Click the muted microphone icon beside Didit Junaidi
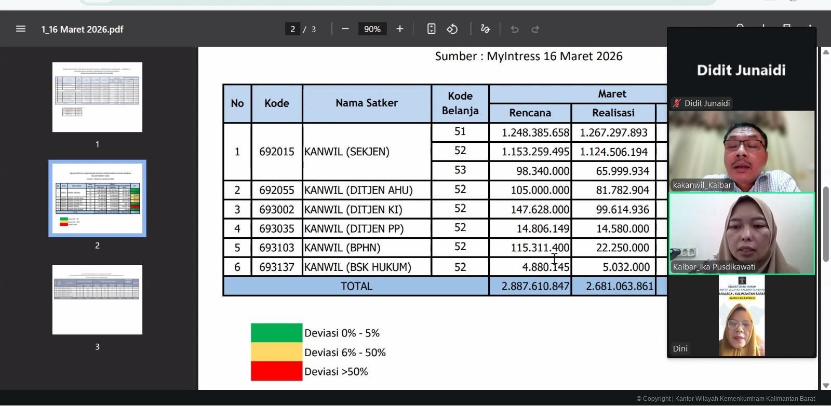Image resolution: width=831 pixels, height=406 pixels. 677,103
